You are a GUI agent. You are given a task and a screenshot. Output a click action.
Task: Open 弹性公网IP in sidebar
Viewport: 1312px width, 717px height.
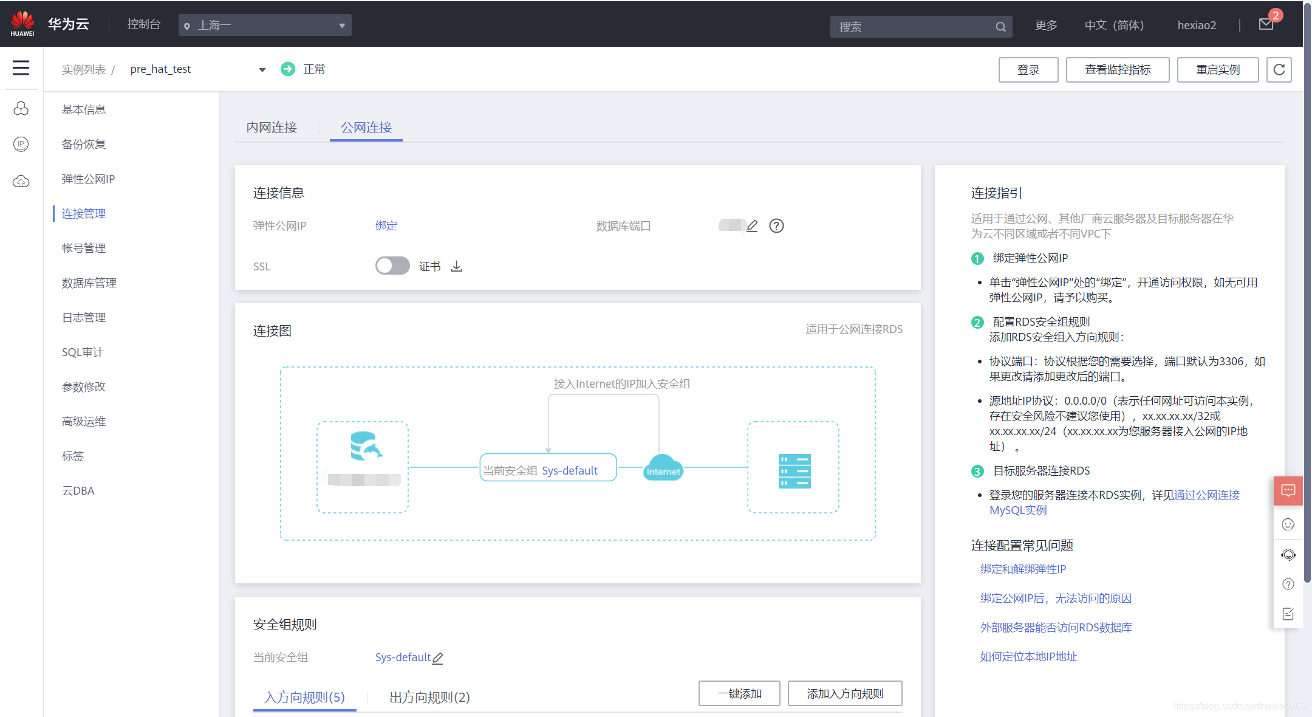88,179
